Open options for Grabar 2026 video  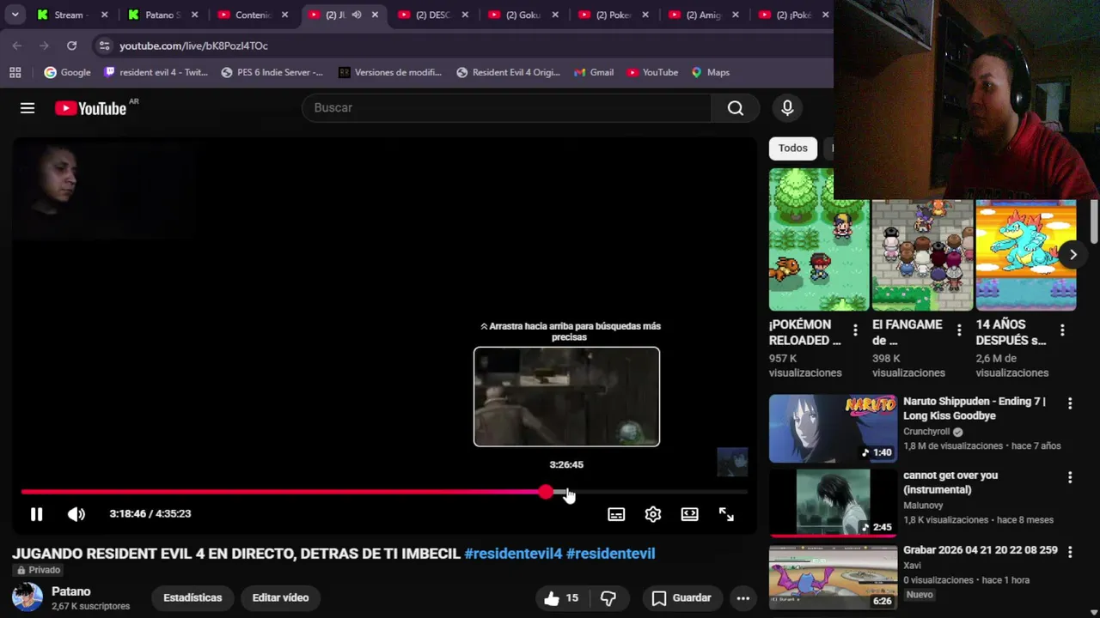1070,551
